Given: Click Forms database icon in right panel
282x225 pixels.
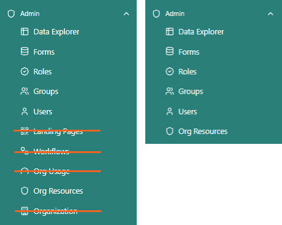Looking at the screenshot, I should coord(170,52).
